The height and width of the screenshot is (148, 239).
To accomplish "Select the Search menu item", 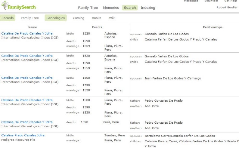I will [x=130, y=8].
